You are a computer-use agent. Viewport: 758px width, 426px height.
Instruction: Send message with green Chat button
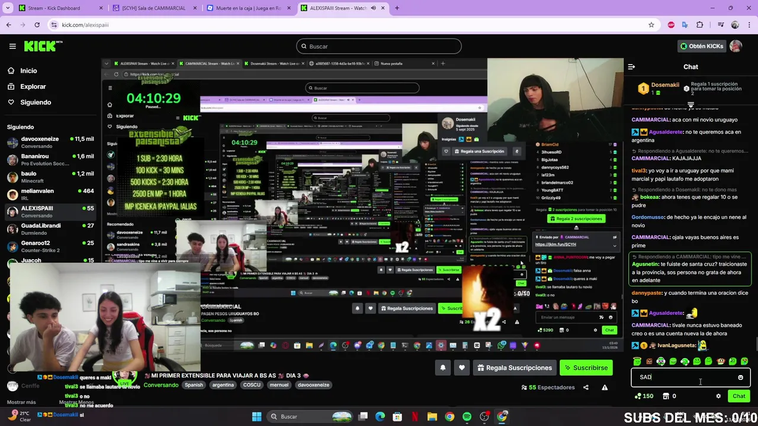739,396
